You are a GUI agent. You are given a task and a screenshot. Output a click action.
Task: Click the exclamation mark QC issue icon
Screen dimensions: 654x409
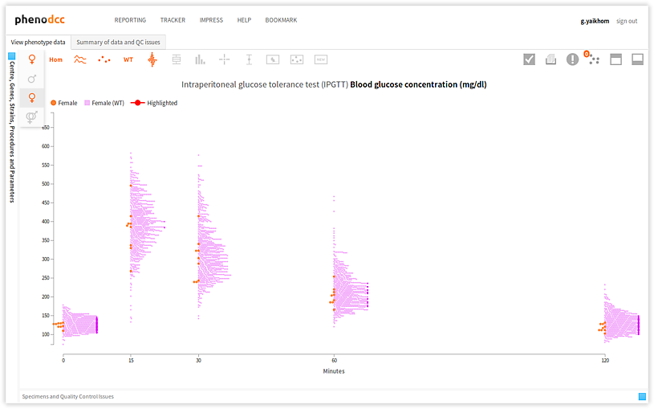[x=572, y=59]
